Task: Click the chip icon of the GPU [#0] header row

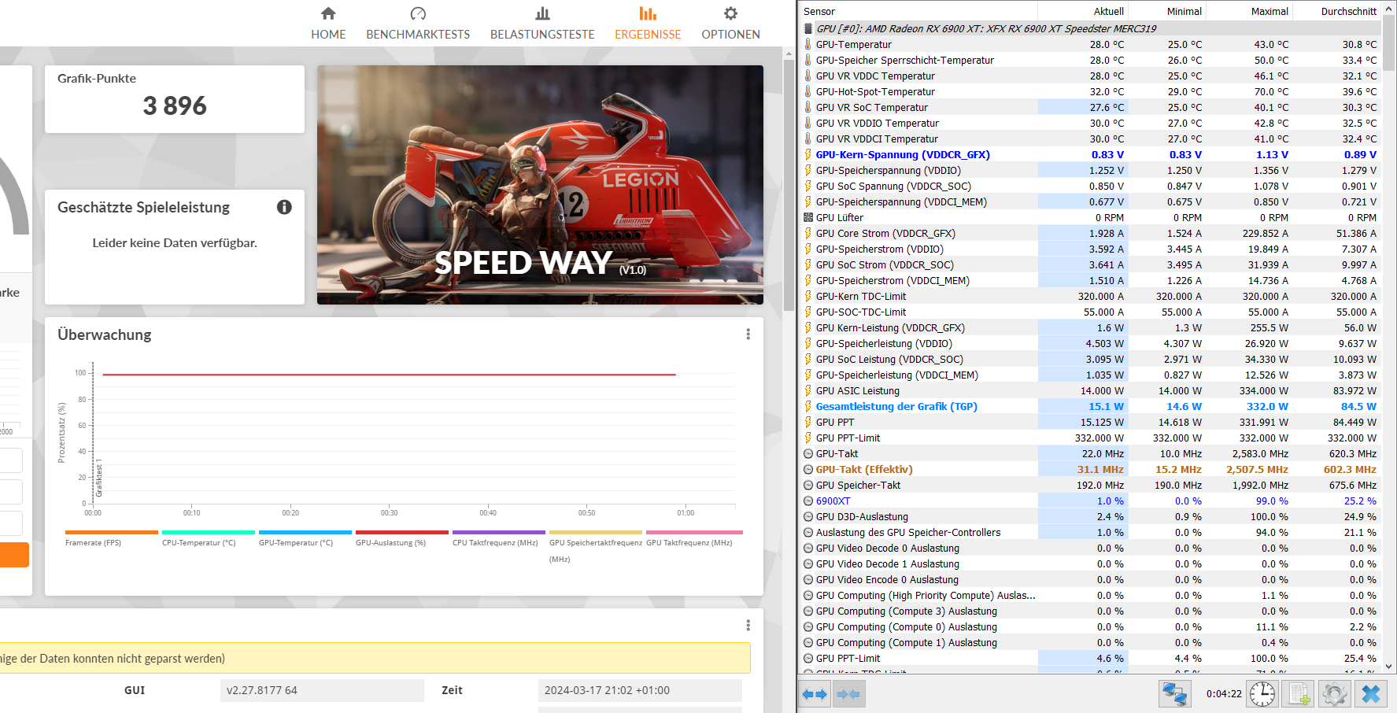Action: (x=808, y=28)
